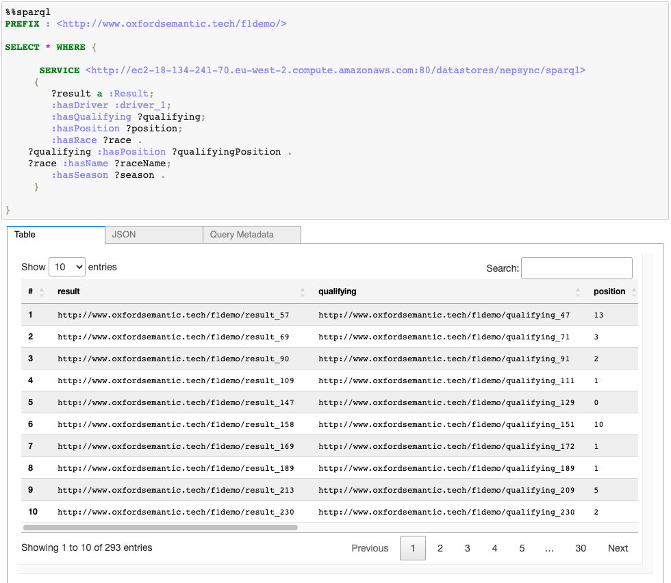
Task: Jump to page 30 of results
Action: pyautogui.click(x=581, y=547)
